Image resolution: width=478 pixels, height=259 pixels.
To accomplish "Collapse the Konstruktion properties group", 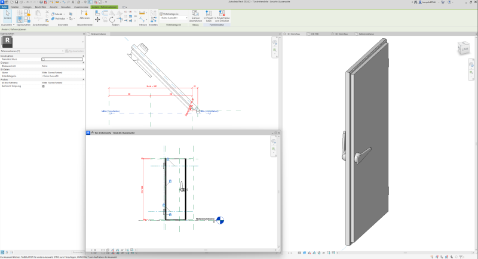I will point(83,56).
